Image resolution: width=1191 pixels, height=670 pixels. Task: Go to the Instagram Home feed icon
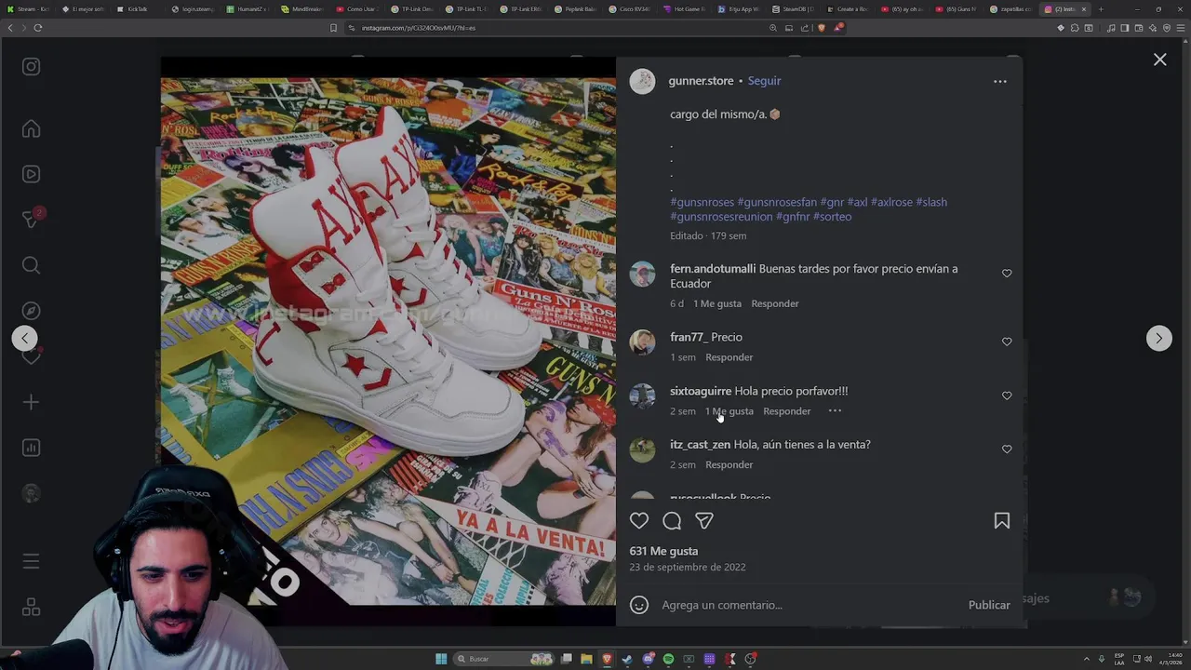coord(31,128)
